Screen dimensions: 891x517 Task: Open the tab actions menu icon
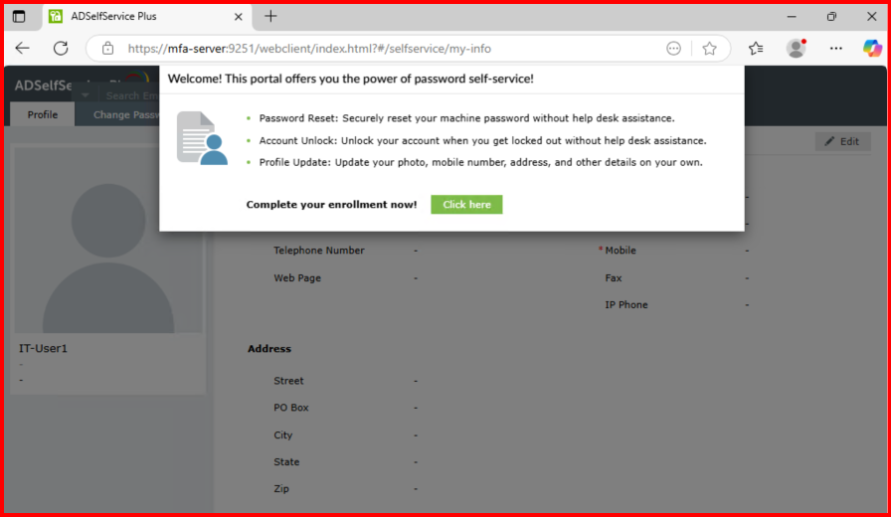(x=19, y=16)
